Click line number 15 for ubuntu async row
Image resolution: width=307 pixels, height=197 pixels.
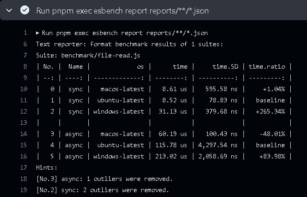point(24,145)
